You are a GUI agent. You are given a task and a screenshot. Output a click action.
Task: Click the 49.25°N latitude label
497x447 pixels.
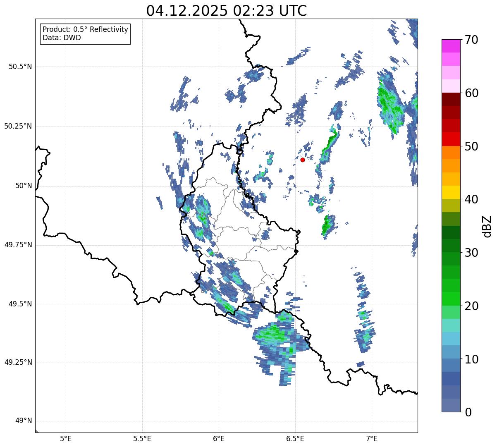coord(18,363)
